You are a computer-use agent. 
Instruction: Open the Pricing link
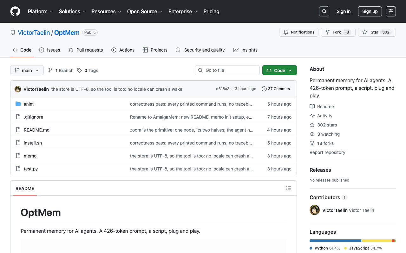click(211, 11)
